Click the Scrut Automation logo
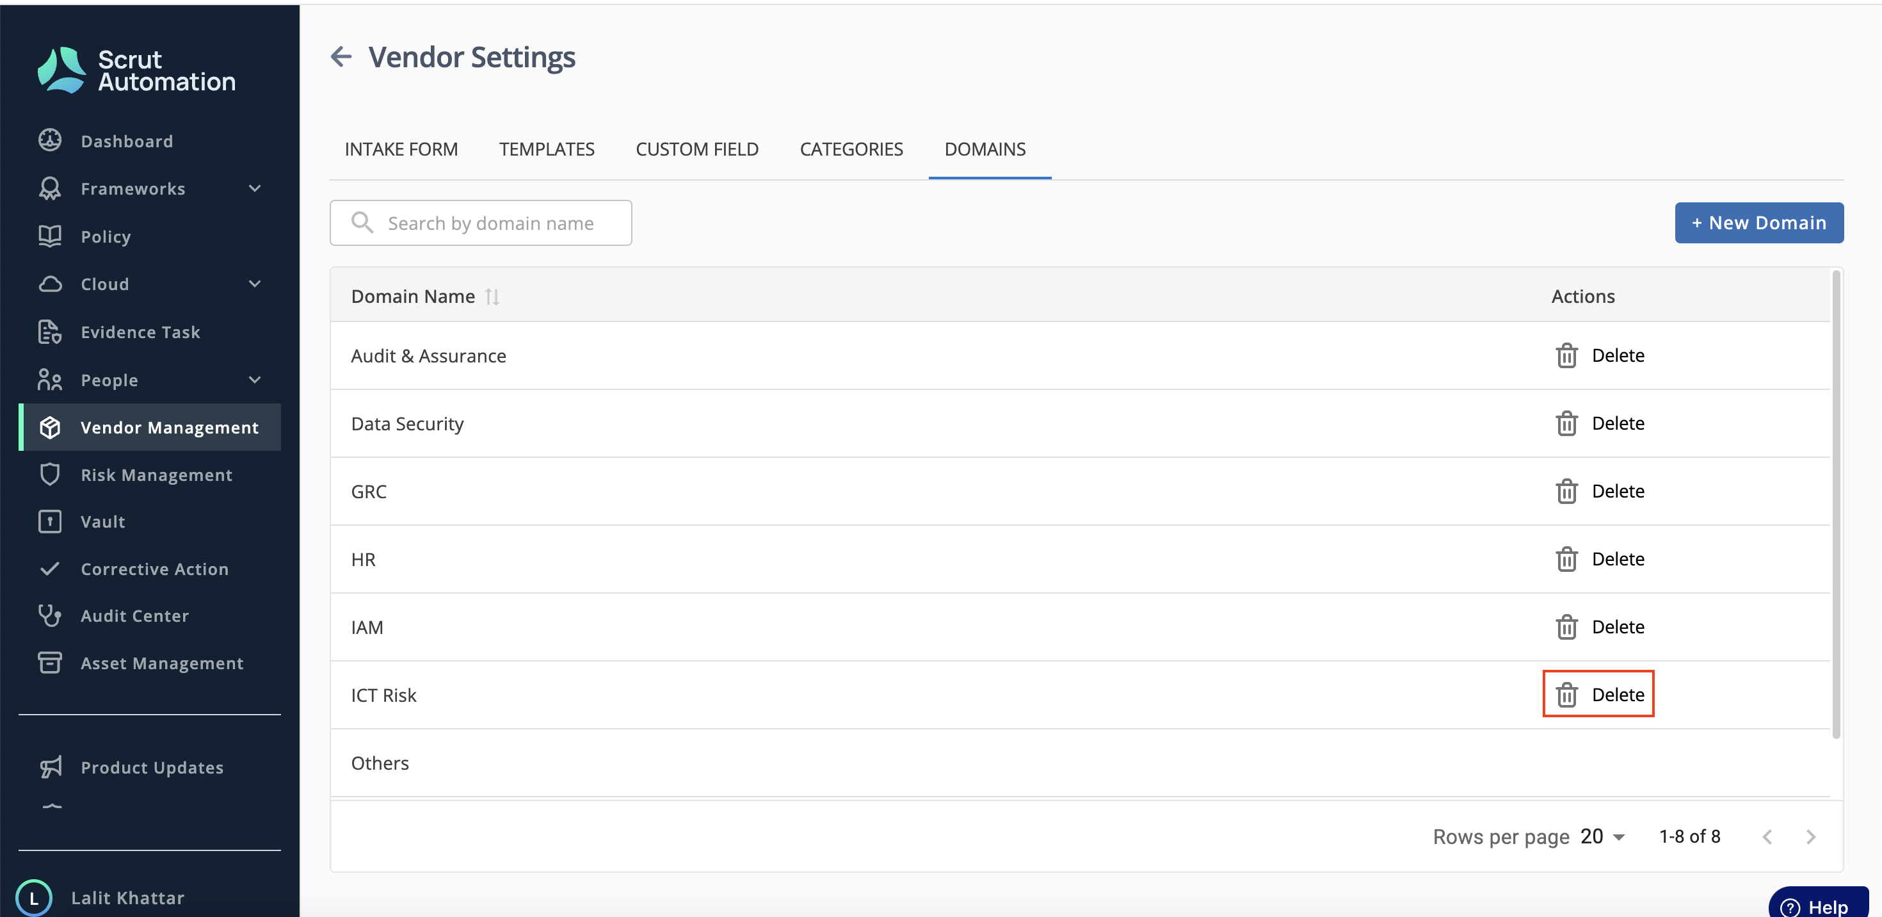The image size is (1882, 917). point(136,70)
